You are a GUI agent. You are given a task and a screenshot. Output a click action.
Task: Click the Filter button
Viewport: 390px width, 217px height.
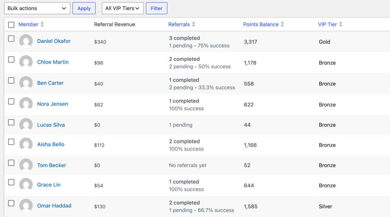tap(156, 8)
